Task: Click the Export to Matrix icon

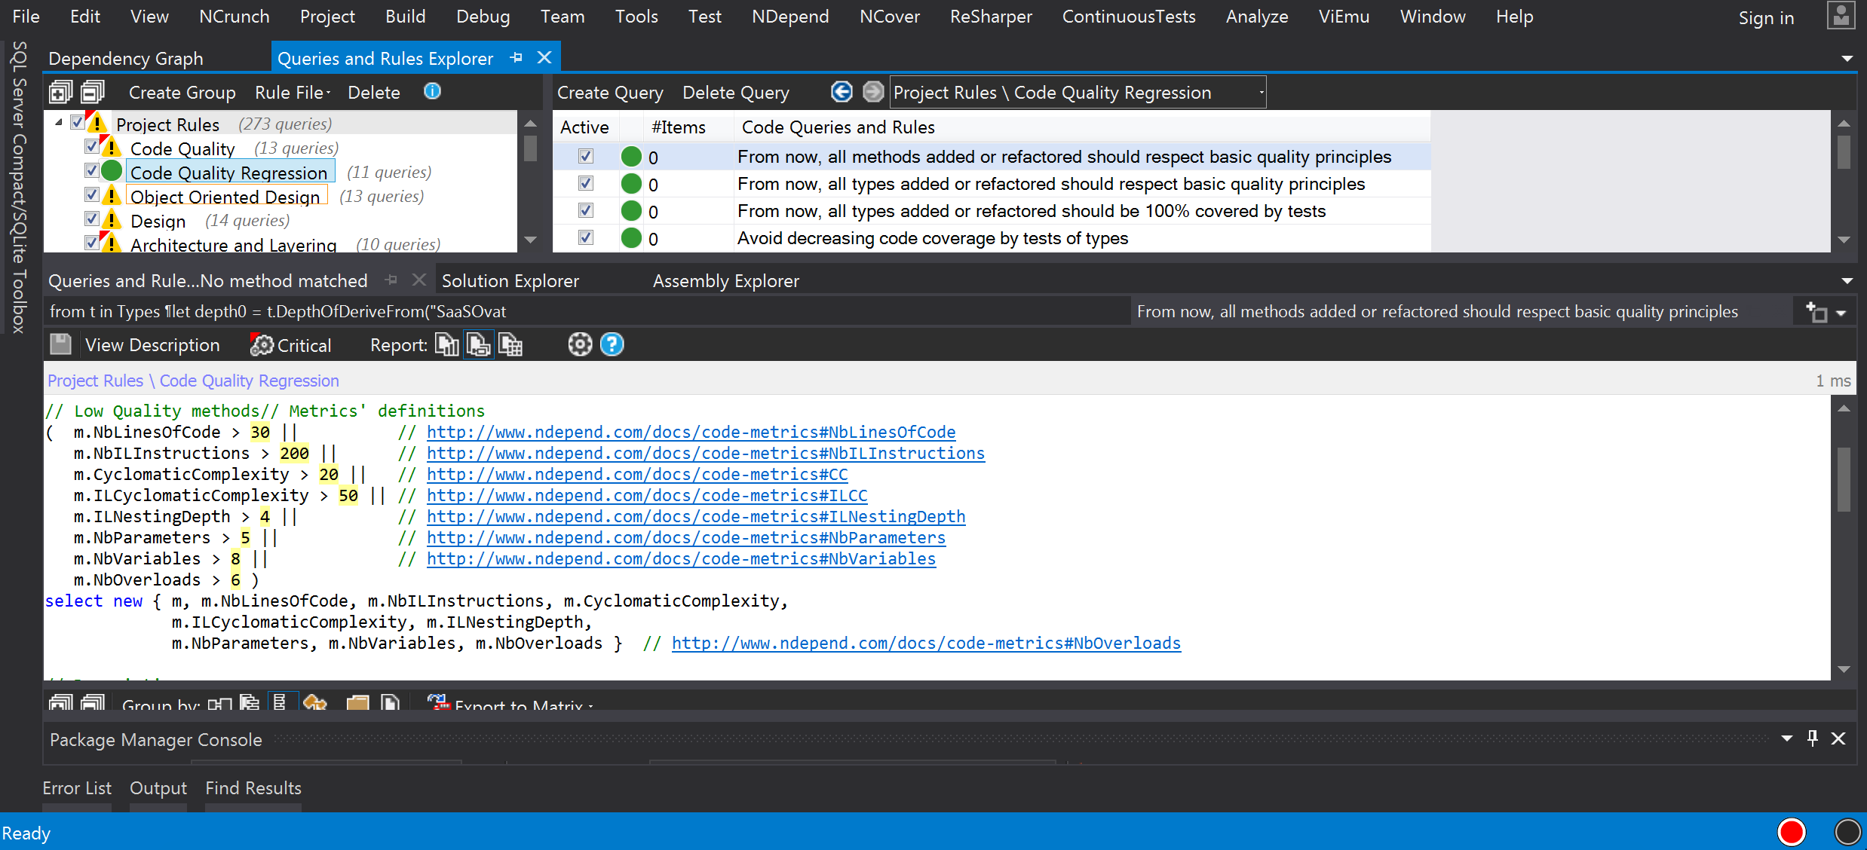Action: click(439, 703)
